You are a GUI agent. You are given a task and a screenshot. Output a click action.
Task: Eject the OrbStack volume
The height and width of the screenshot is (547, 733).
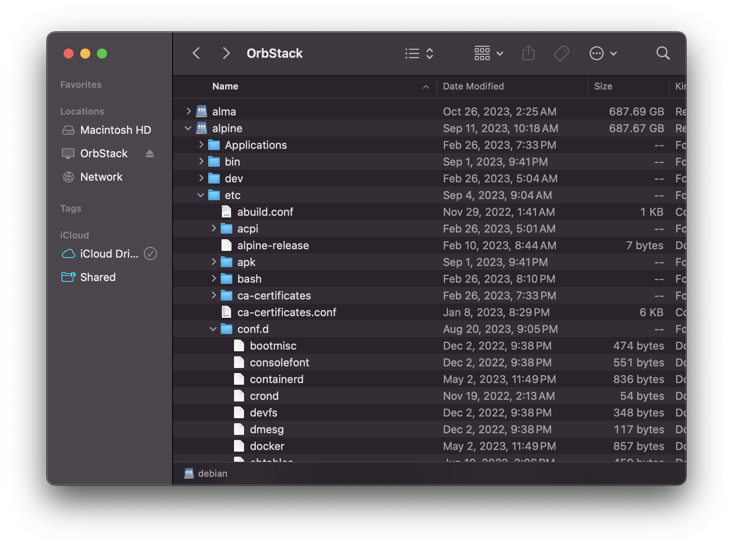pos(150,153)
